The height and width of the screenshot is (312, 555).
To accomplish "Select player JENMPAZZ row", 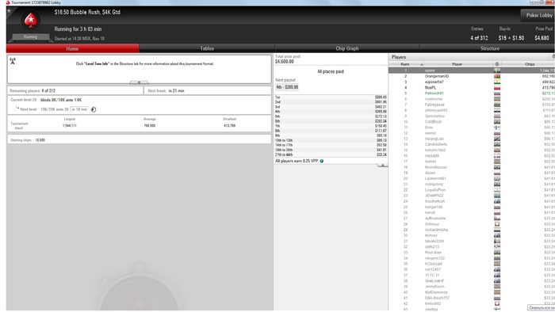I will [472, 196].
